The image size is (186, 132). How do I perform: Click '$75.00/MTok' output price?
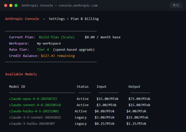139,99
